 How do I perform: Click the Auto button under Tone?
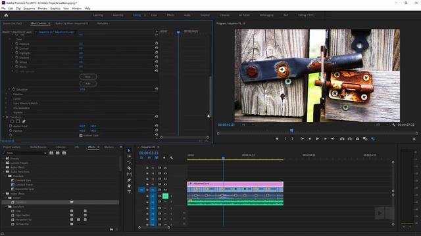88,84
